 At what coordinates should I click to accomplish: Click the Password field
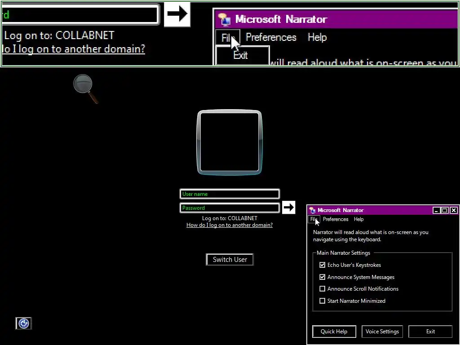pos(230,208)
